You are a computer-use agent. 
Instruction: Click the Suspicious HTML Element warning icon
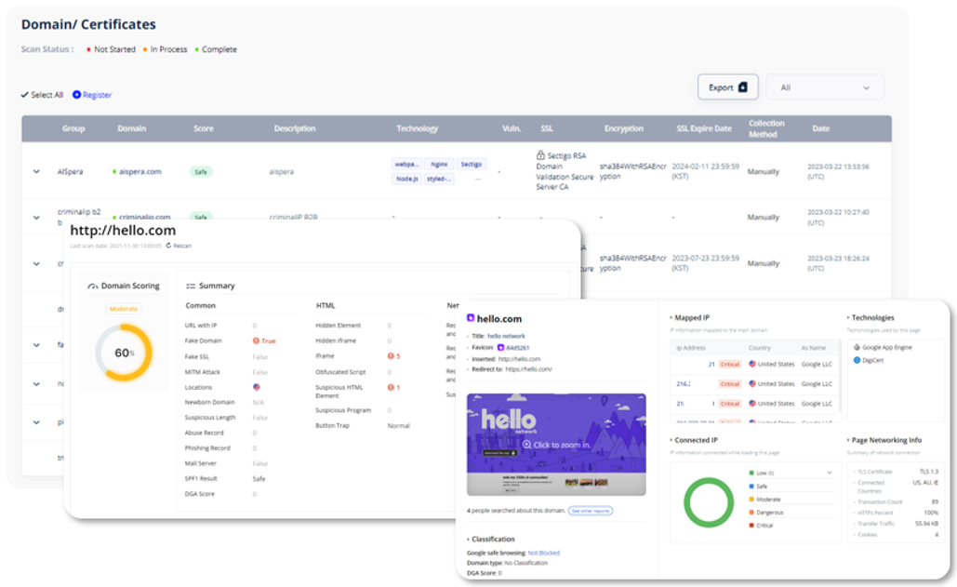point(391,387)
